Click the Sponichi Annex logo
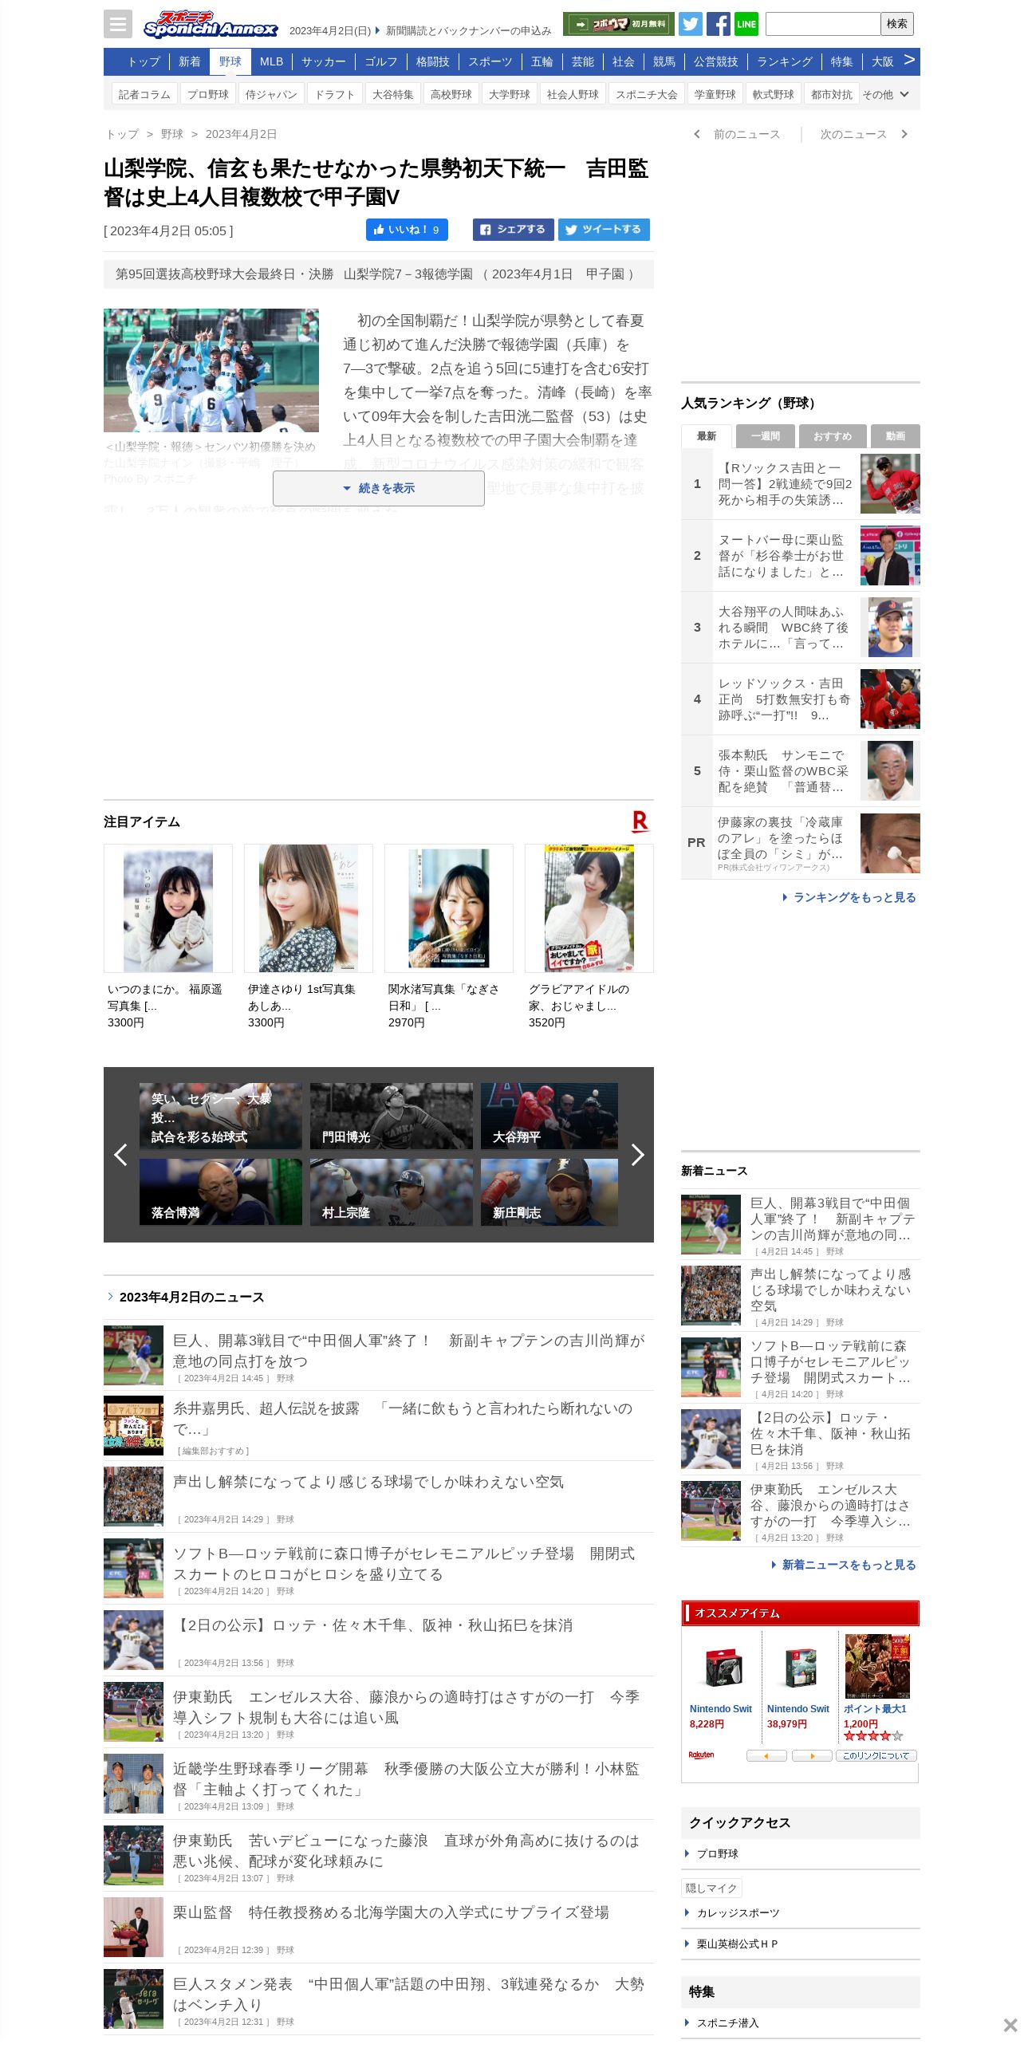Screen dimensions: 1024x2048 pos(210,25)
